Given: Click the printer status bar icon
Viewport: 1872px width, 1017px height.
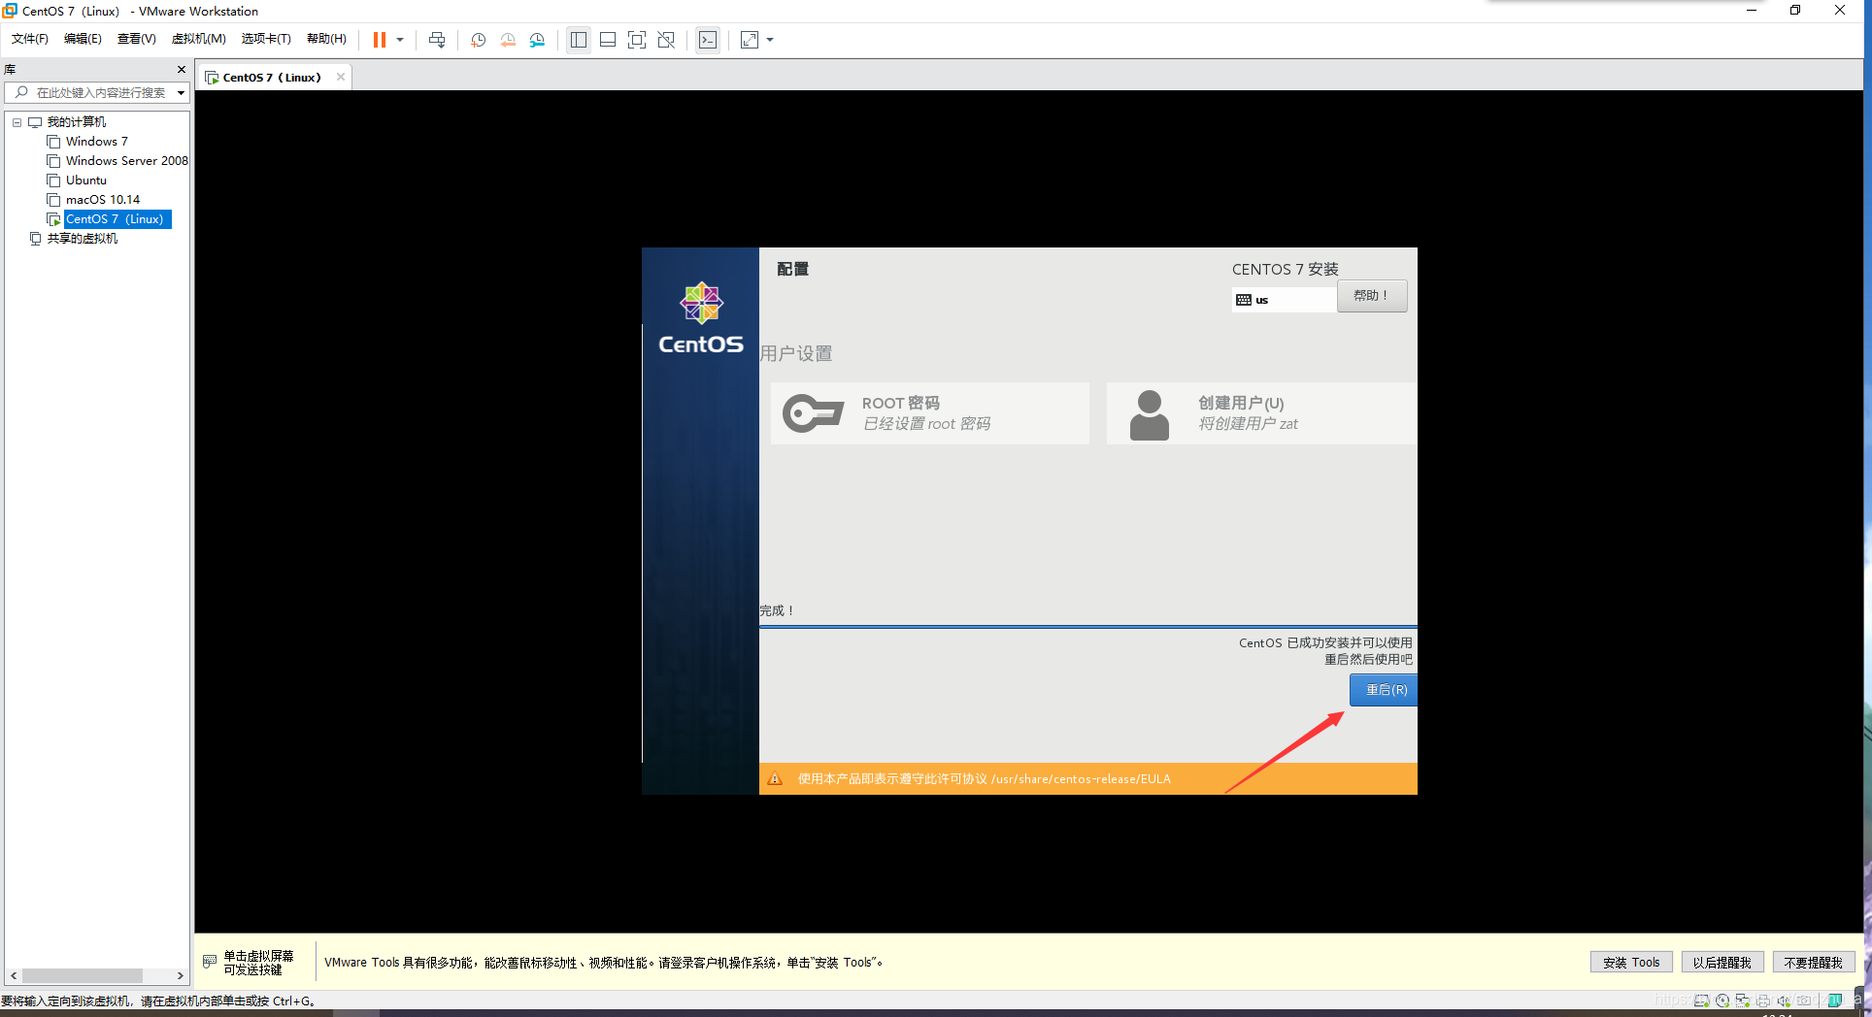Looking at the screenshot, I should 1762,1001.
